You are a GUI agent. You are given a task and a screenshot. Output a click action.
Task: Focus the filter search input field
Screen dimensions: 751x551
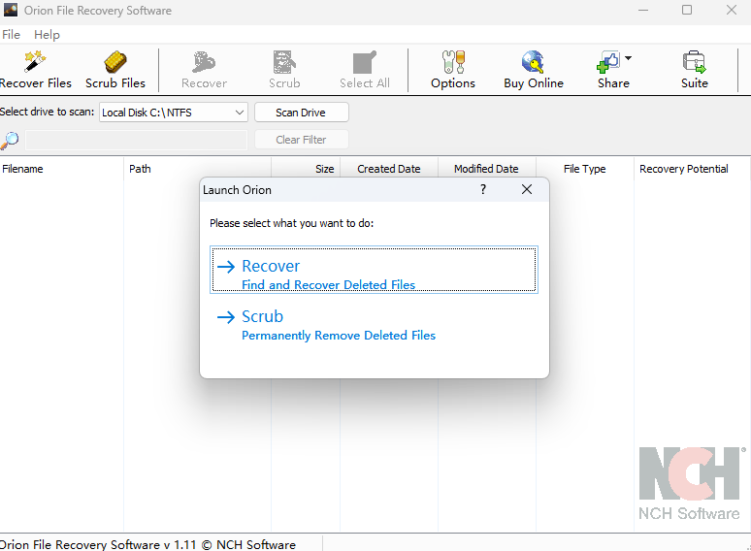(x=136, y=140)
